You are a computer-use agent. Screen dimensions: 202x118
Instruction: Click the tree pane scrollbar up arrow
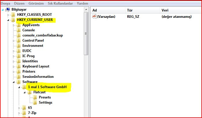coord(86,10)
